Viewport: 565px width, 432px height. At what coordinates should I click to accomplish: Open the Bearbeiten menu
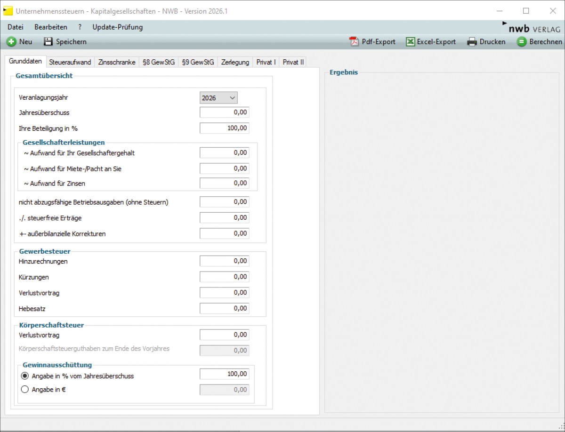(51, 27)
